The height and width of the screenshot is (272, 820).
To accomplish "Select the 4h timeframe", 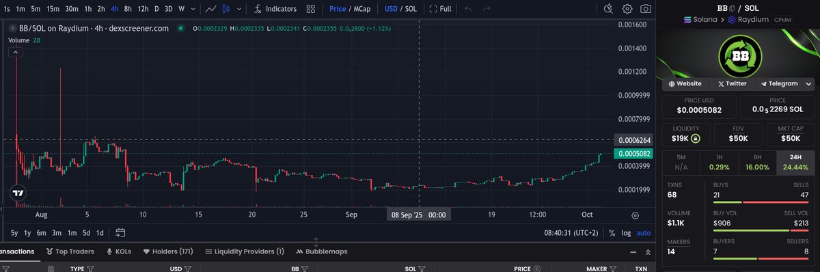I will coord(114,9).
